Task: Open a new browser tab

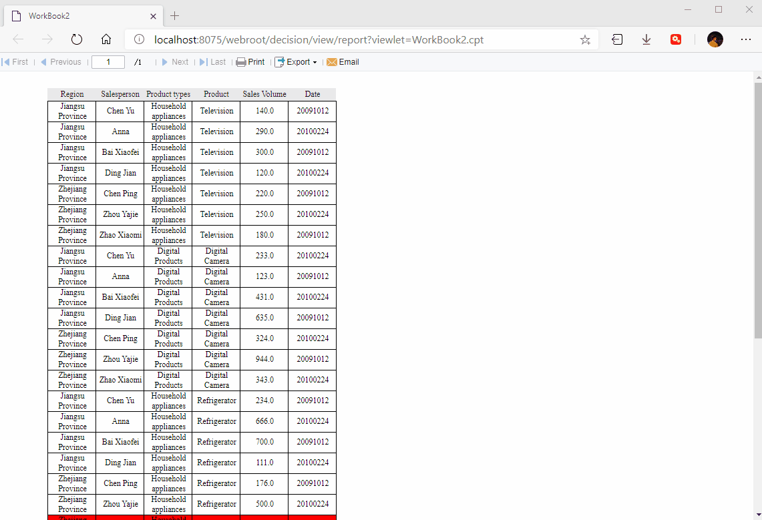Action: pyautogui.click(x=174, y=15)
